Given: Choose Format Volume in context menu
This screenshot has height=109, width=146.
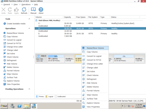Looking at the screenshot, I should tap(95, 91).
